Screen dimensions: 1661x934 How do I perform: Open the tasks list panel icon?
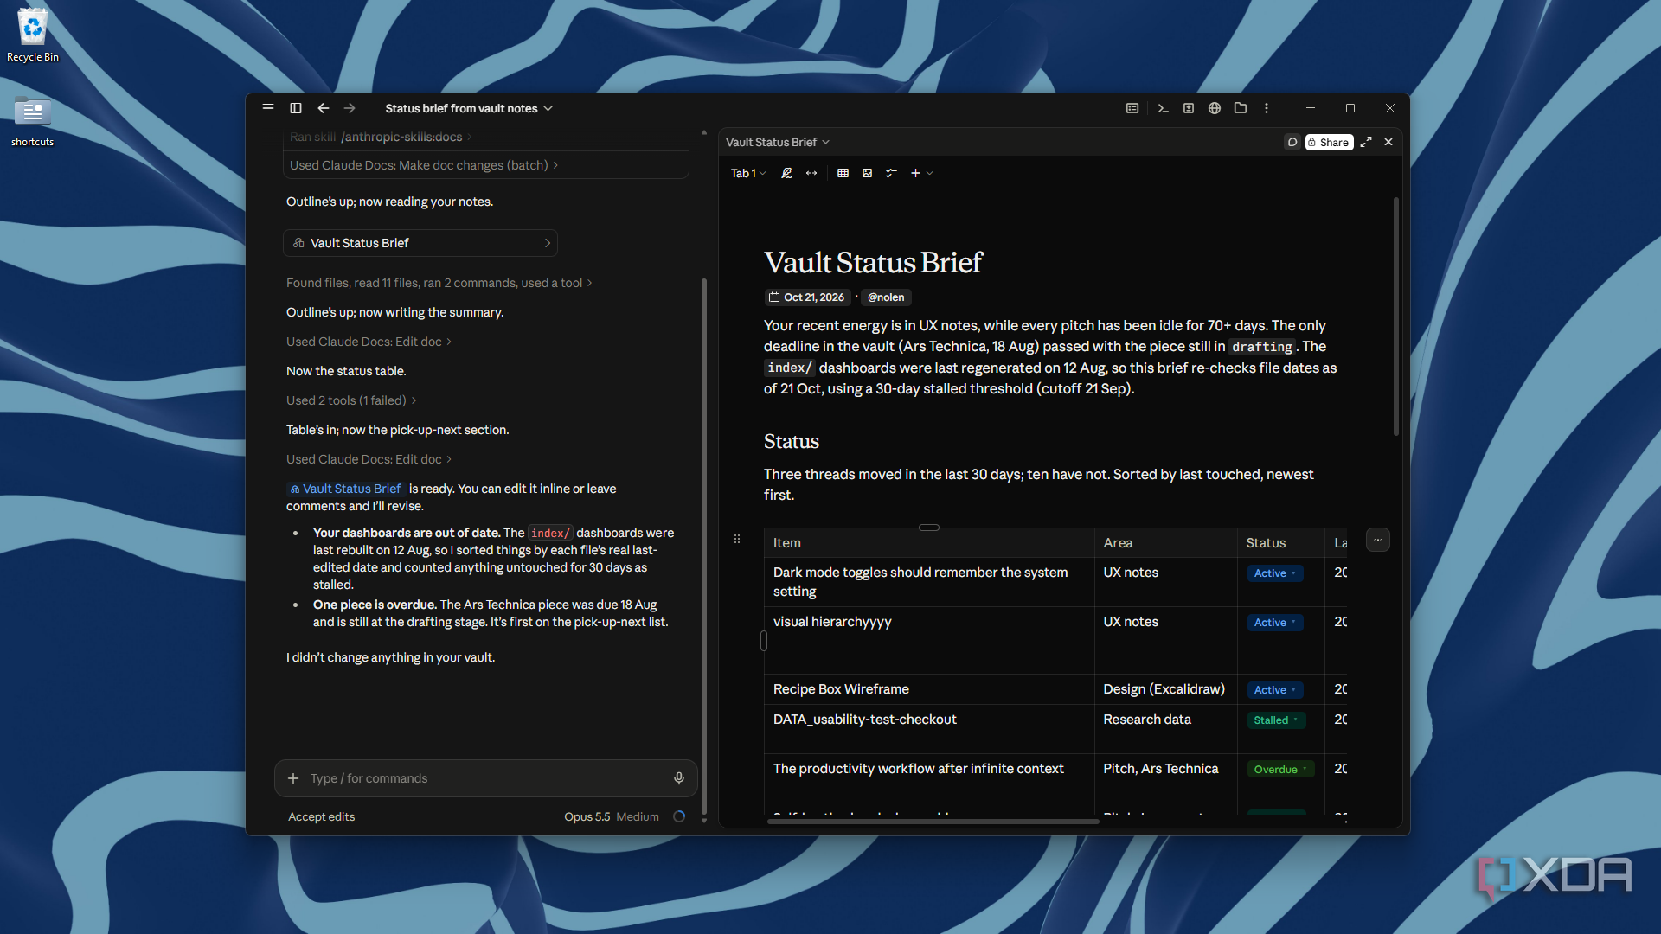click(1132, 108)
